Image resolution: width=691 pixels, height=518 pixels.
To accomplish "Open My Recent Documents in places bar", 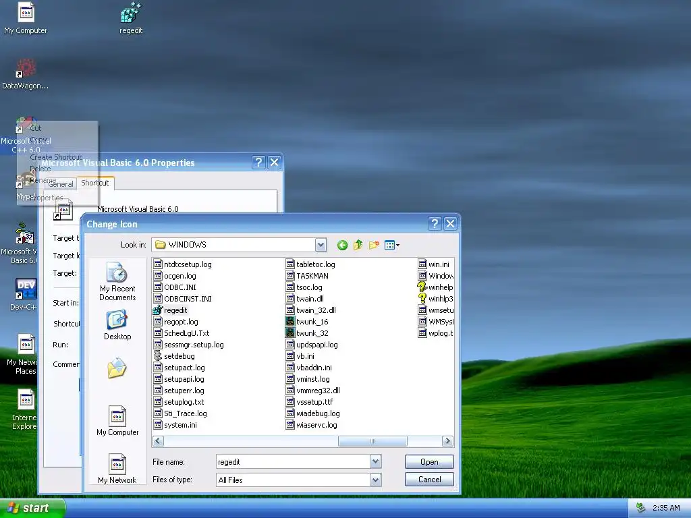I will pos(117,281).
